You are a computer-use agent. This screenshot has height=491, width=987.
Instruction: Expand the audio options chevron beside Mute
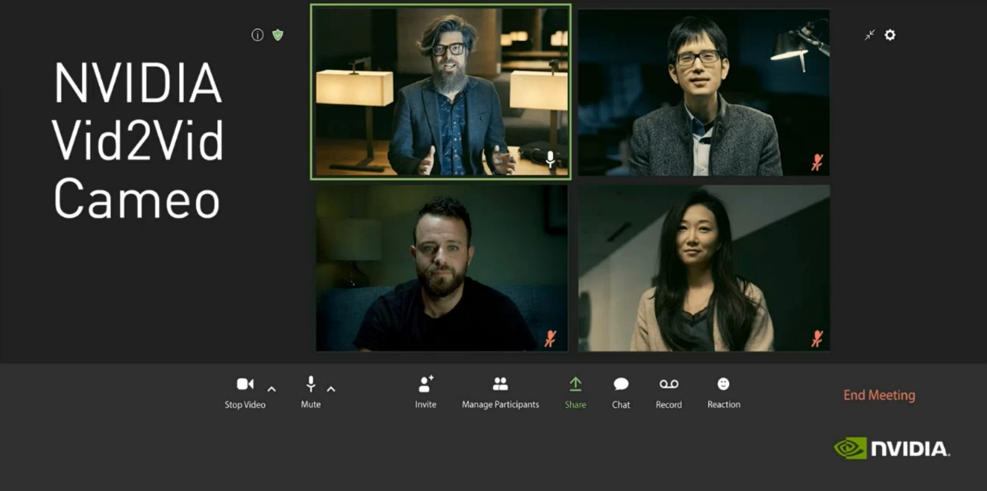tap(330, 389)
